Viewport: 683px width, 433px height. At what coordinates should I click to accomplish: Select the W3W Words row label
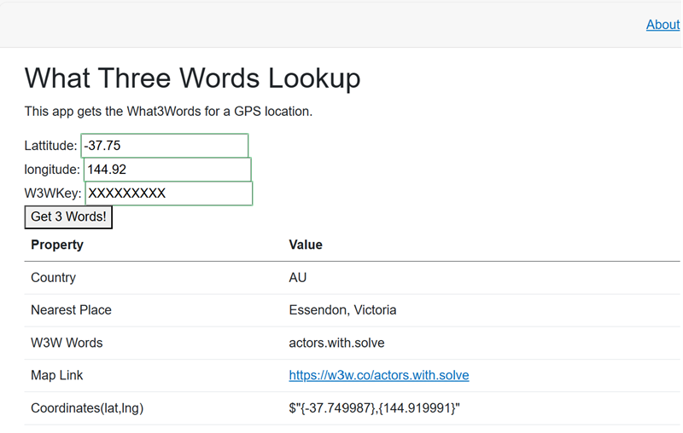coord(67,343)
